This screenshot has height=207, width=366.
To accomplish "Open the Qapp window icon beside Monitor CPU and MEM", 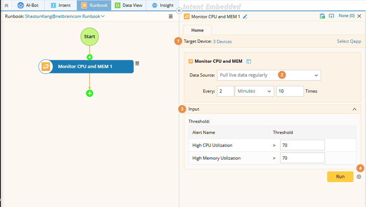I will pos(249,61).
